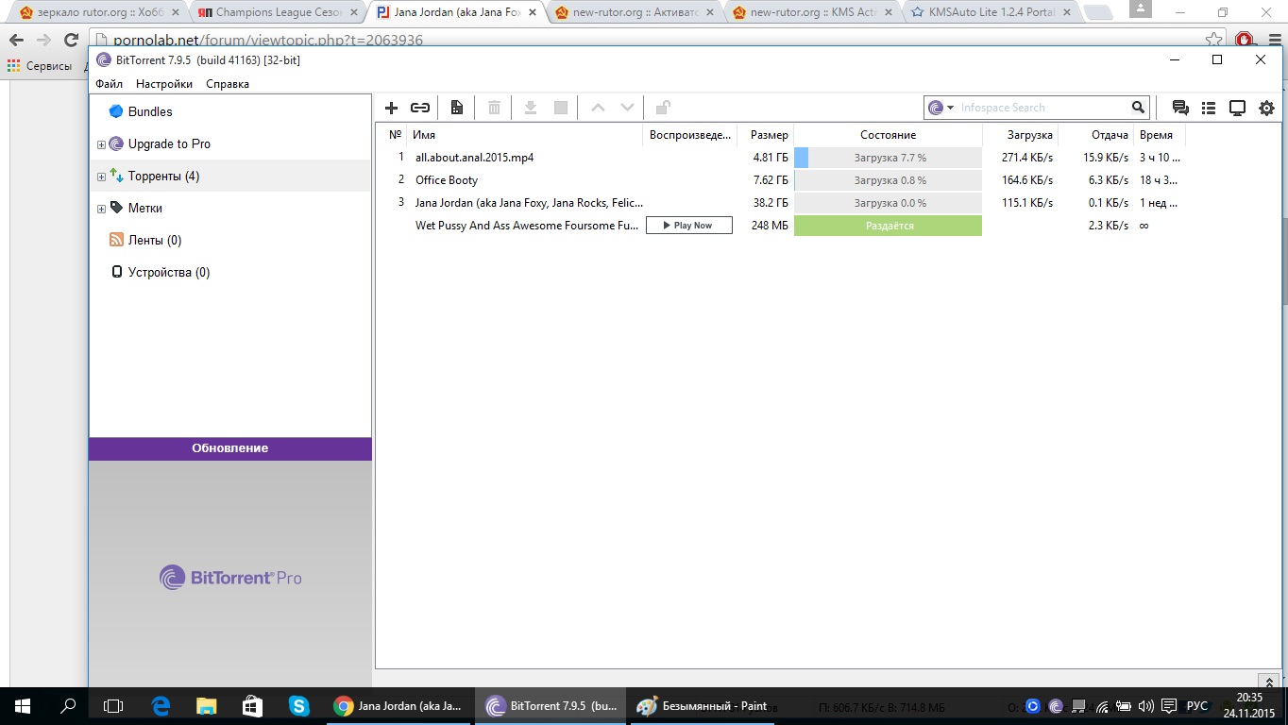
Task: Expand the bottom details pane chevron
Action: pos(1271,682)
